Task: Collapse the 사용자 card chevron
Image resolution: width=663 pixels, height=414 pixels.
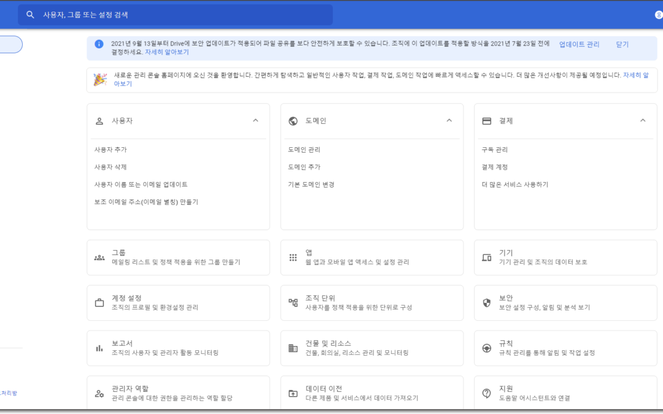Action: pyautogui.click(x=255, y=120)
